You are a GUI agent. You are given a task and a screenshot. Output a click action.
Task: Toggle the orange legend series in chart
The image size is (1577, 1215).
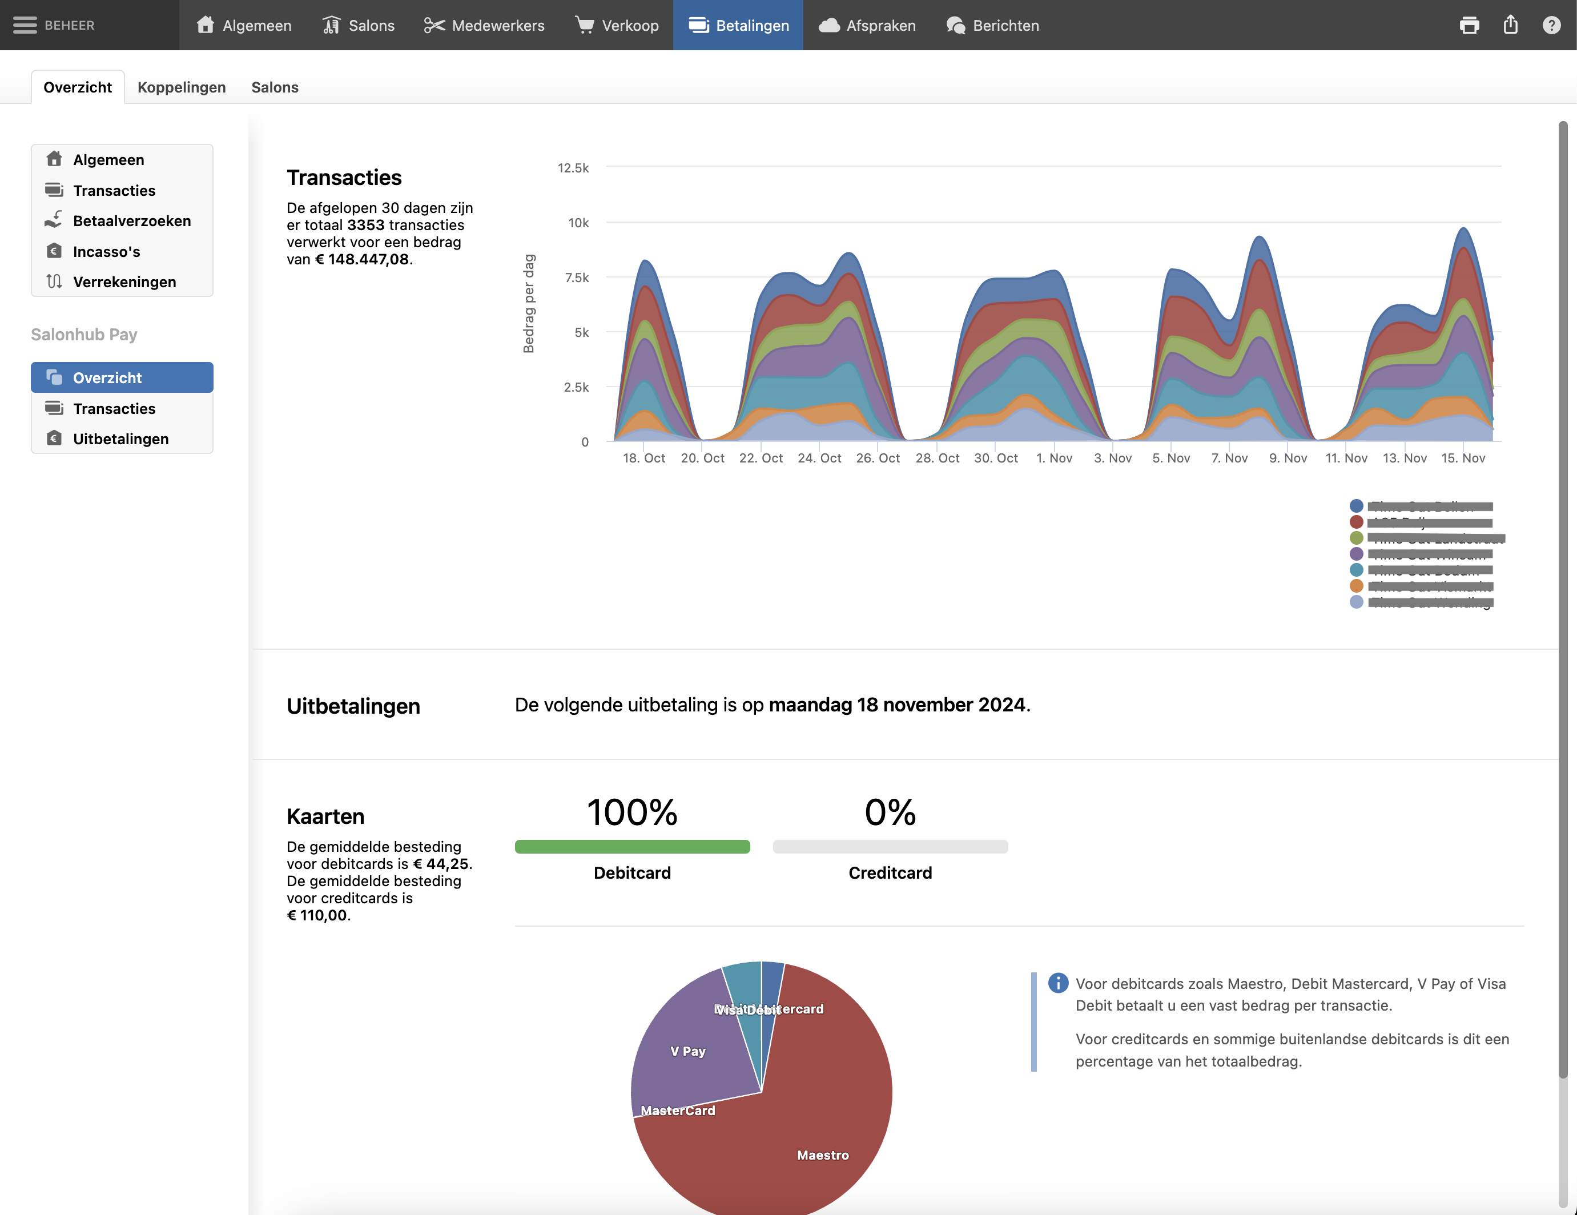click(1356, 585)
